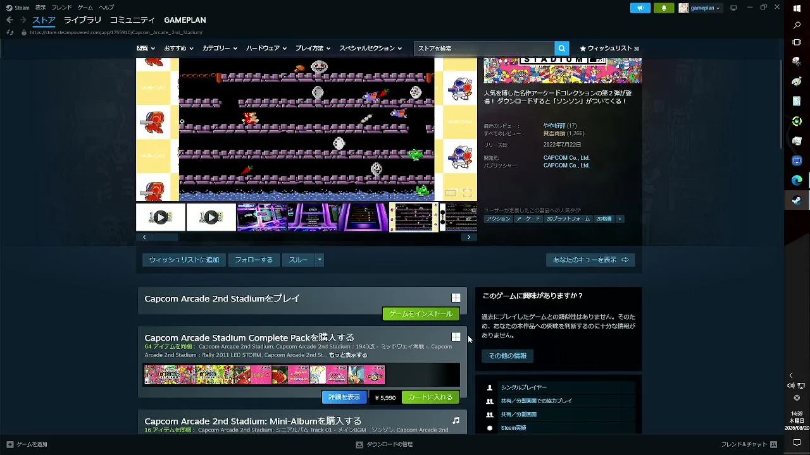The image size is (810, 455).
Task: Play the second trailer thumbnail
Action: click(211, 217)
